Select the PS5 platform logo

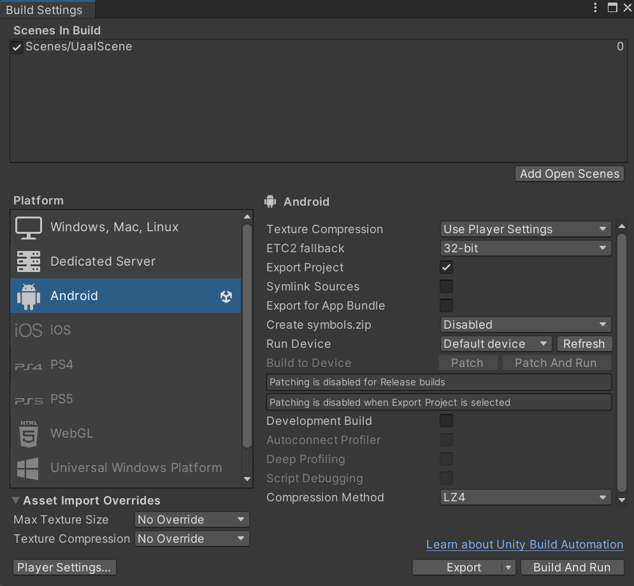[28, 401]
